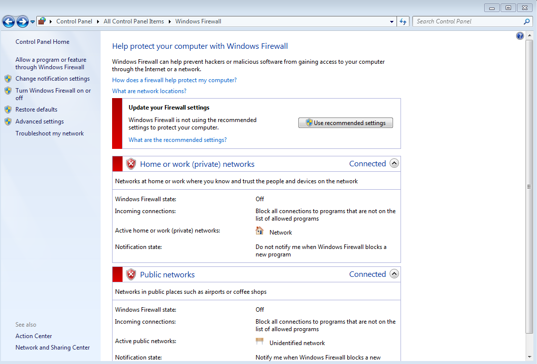Click Public networks heading
This screenshot has height=364, width=537.
pos(167,275)
